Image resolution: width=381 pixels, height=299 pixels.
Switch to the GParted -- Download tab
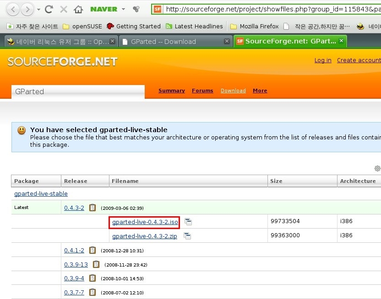click(176, 42)
